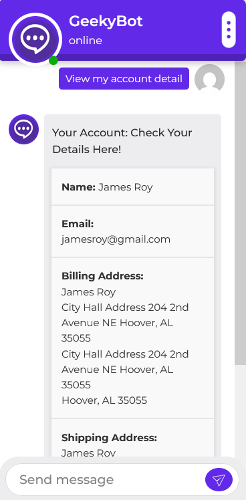Image resolution: width=246 pixels, height=500 pixels.
Task: Open the three-dot options menu
Action: [229, 29]
